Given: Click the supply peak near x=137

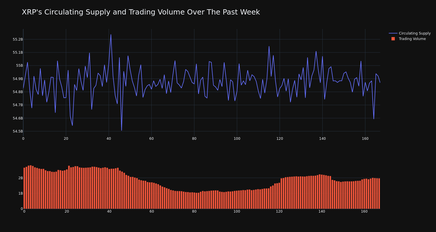Looking at the screenshot, I should (316, 51).
